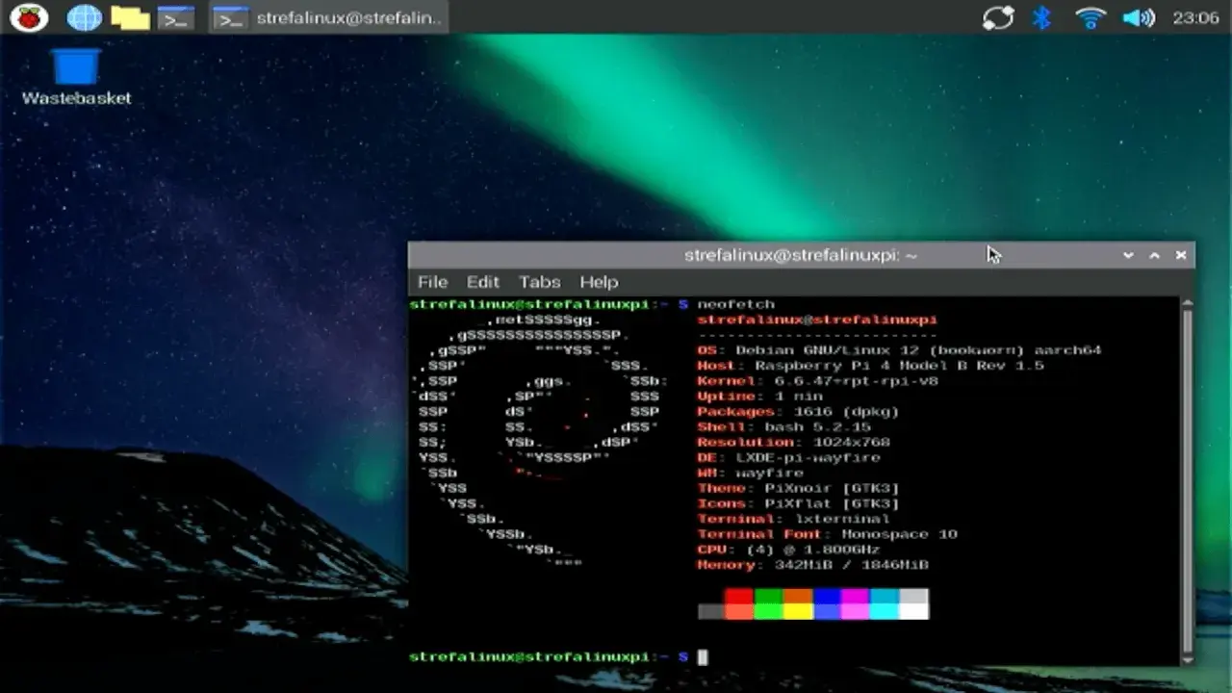
Task: Click the 'Theme: PiXnoir [GTK3]' line
Action: pyautogui.click(x=798, y=489)
